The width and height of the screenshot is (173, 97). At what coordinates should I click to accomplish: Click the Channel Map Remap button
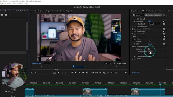(x=151, y=54)
